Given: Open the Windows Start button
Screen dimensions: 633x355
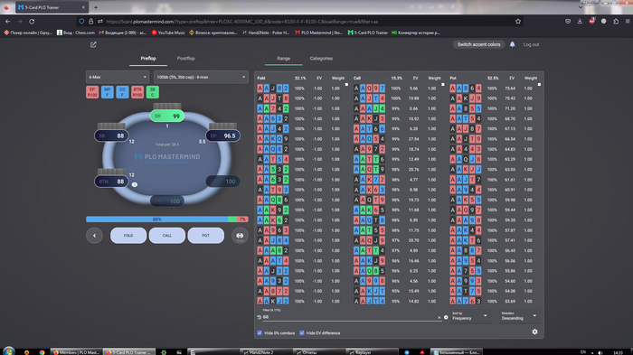Looking at the screenshot, I should click(8, 351).
